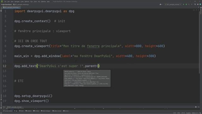Click the Projet DearPyGui breadcrumb

tap(6, 4)
